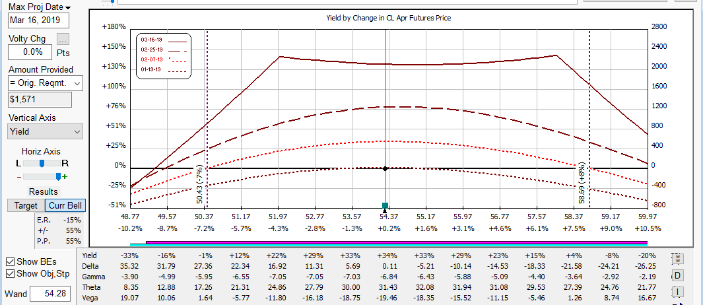The height and width of the screenshot is (305, 703).
Task: Click the 54.37 price axis label
Action: tap(388, 216)
